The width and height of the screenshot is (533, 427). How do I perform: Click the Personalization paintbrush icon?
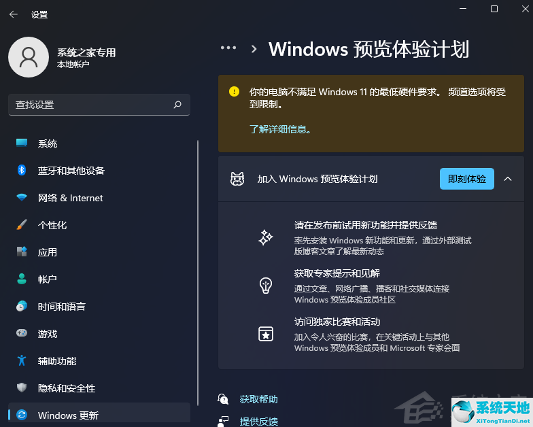coord(22,224)
